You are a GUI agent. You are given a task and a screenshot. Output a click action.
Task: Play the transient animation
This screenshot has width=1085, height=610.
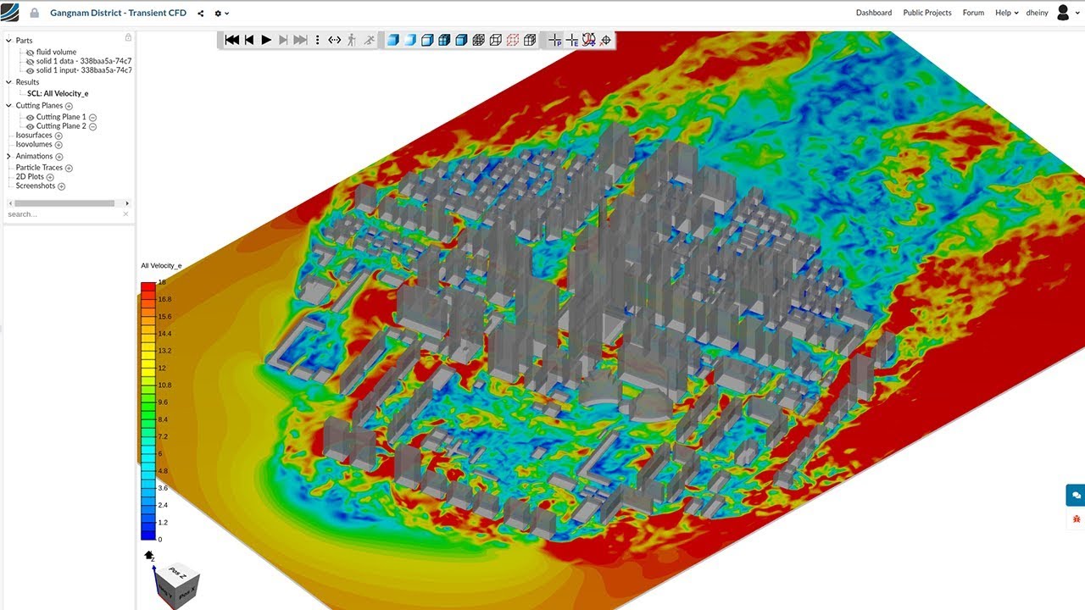(x=266, y=40)
